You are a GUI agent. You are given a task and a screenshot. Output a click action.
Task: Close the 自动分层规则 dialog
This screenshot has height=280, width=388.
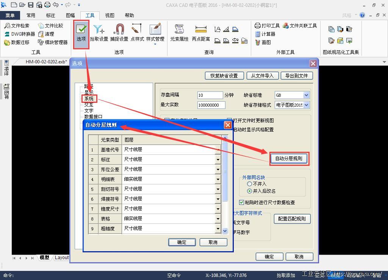228,125
